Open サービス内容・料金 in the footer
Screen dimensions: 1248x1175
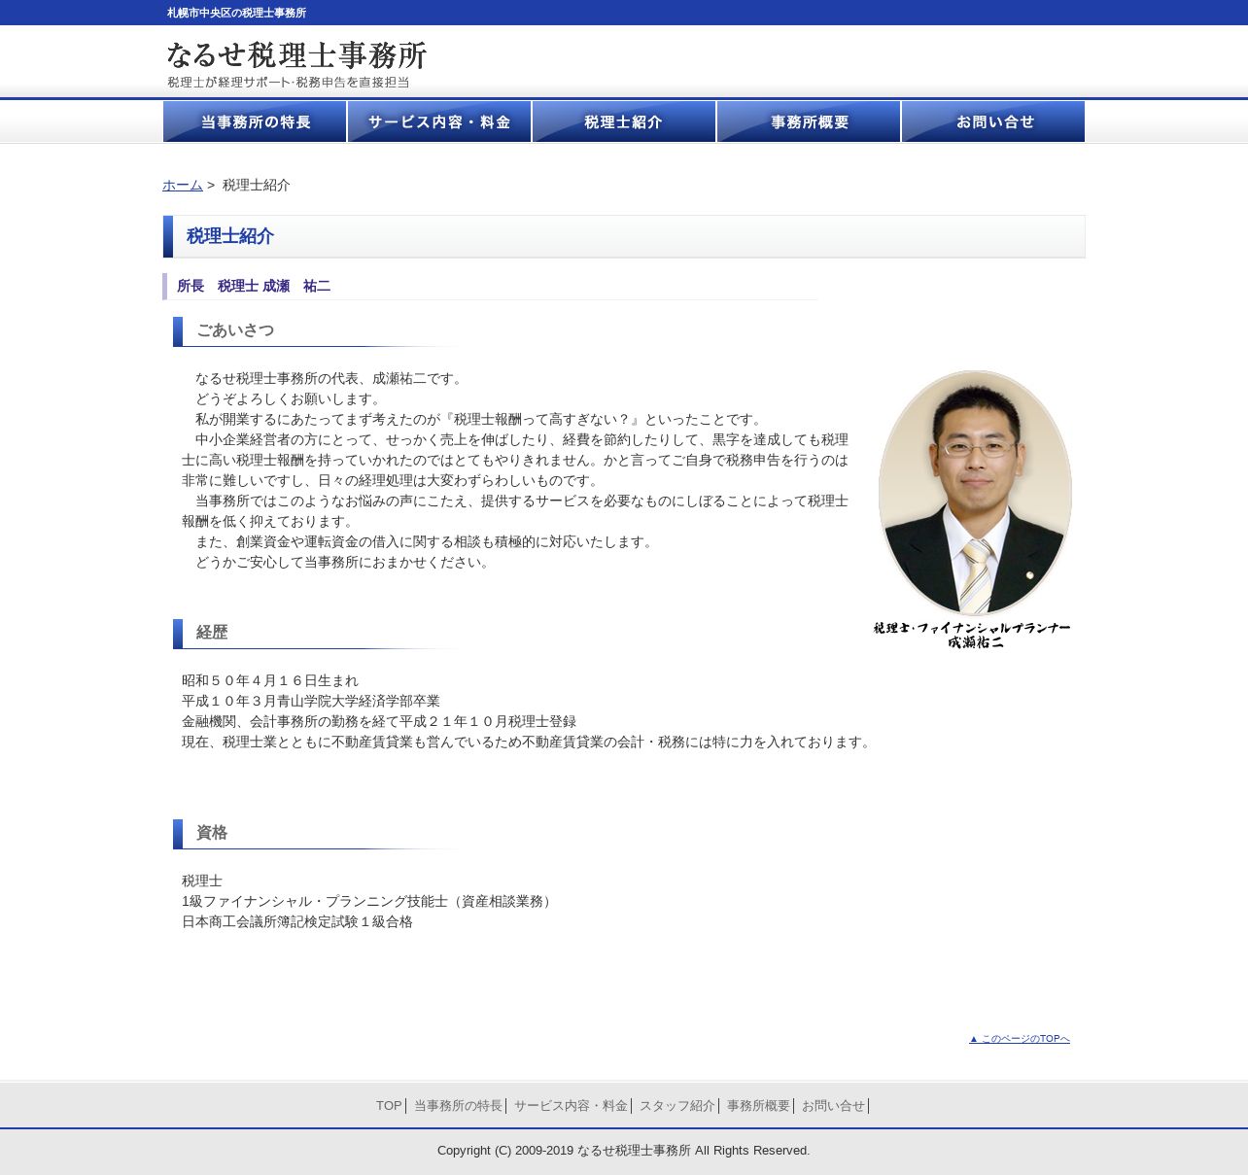pos(571,1106)
